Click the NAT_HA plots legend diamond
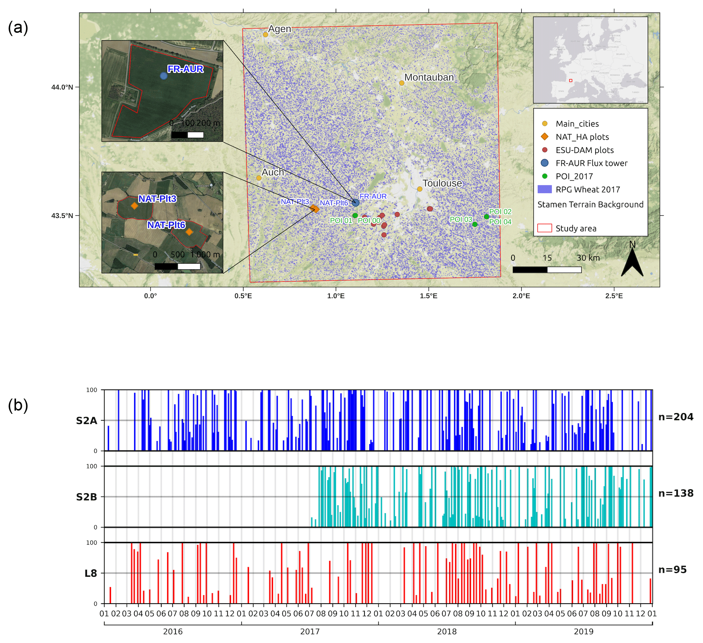 point(545,137)
